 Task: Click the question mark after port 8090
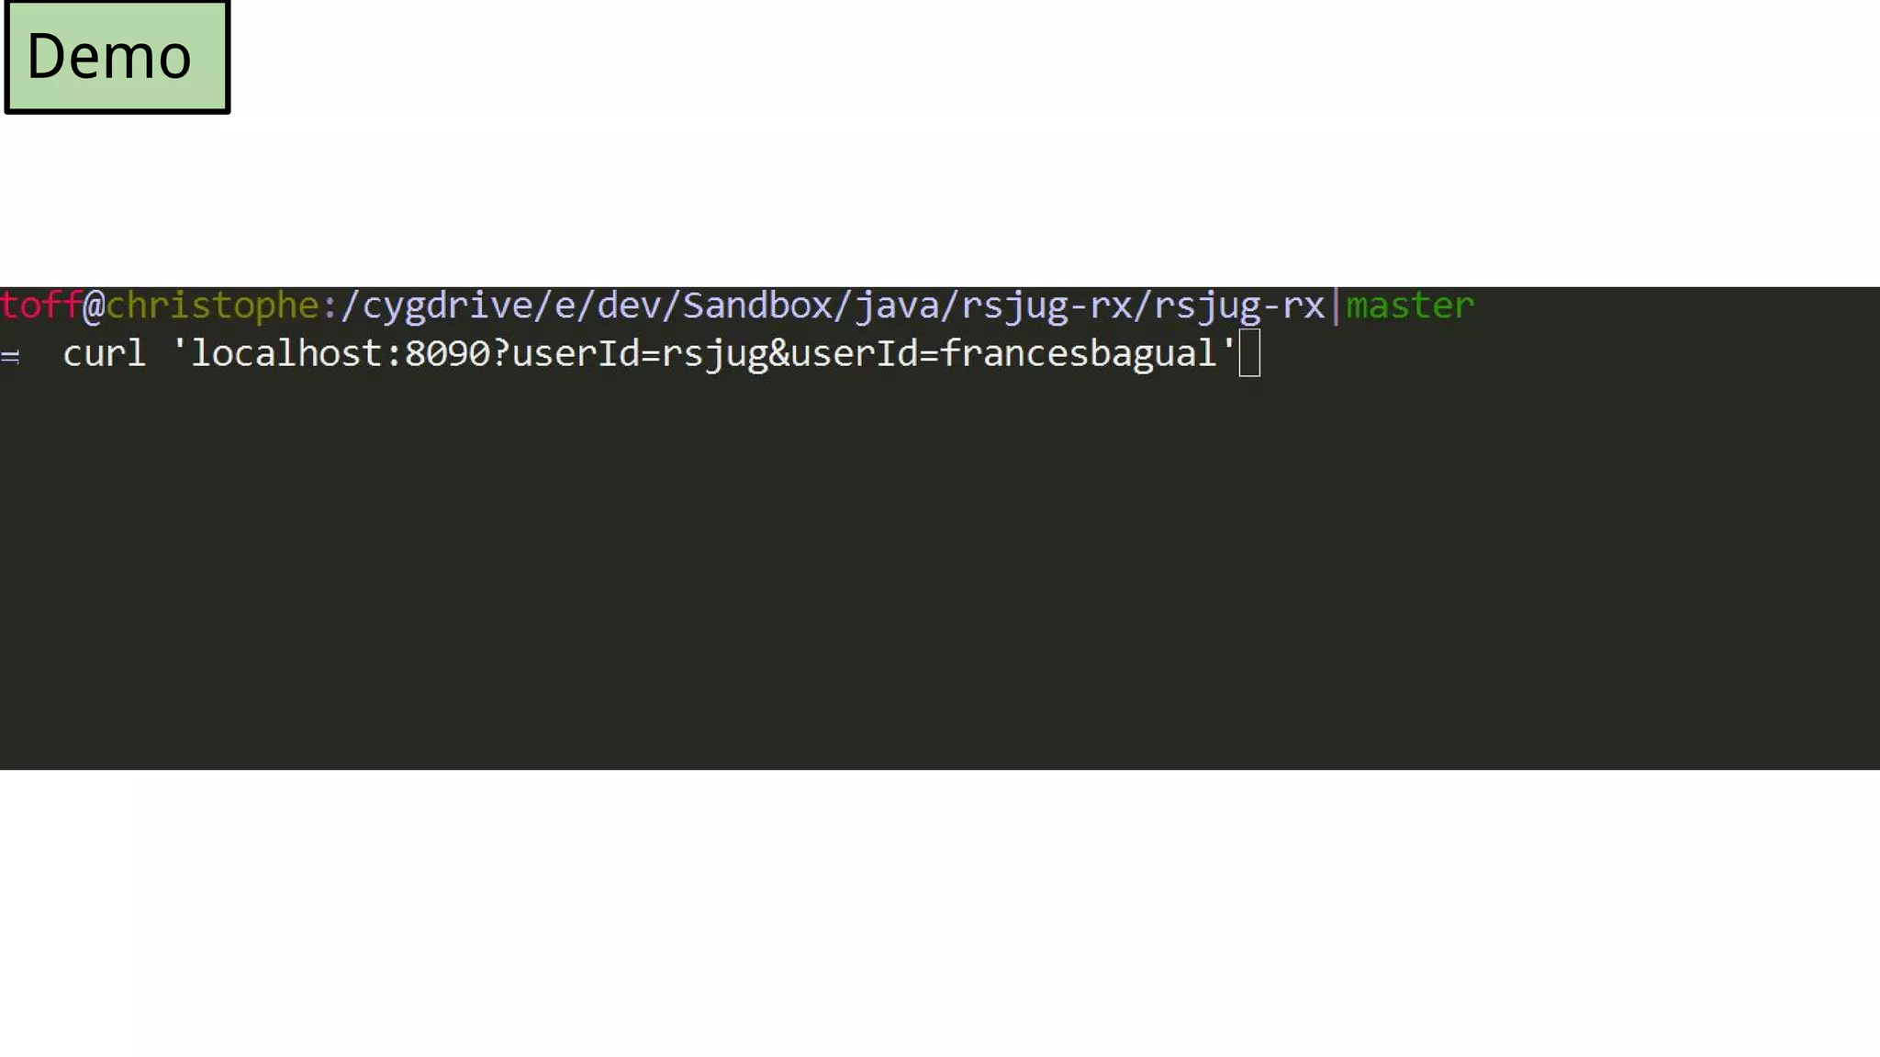pos(501,353)
